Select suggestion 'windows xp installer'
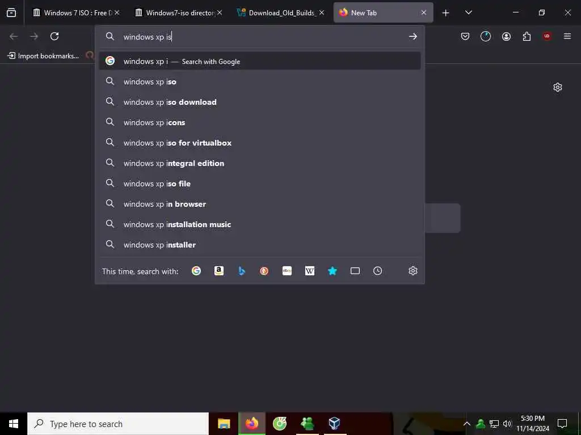Screen dimensions: 581x435 click(260, 245)
